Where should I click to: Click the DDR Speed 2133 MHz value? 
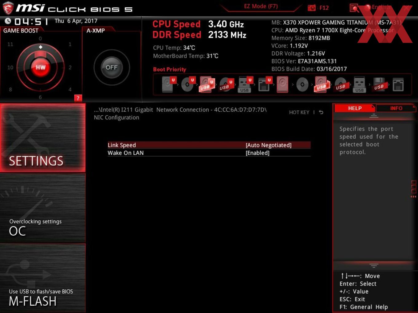(x=227, y=35)
